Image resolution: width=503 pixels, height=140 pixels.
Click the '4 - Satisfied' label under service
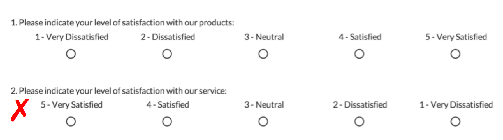pyautogui.click(x=168, y=105)
